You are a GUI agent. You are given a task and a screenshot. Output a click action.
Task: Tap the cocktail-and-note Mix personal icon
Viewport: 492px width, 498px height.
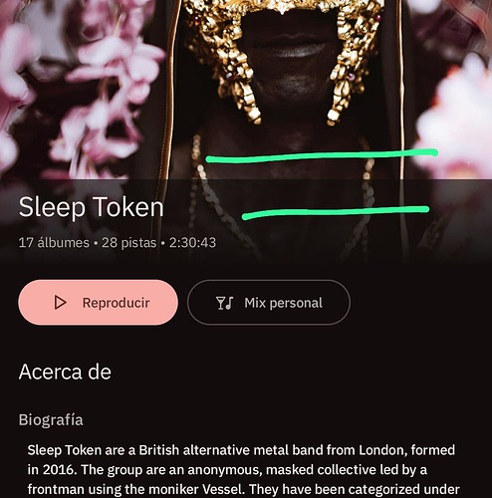click(225, 303)
